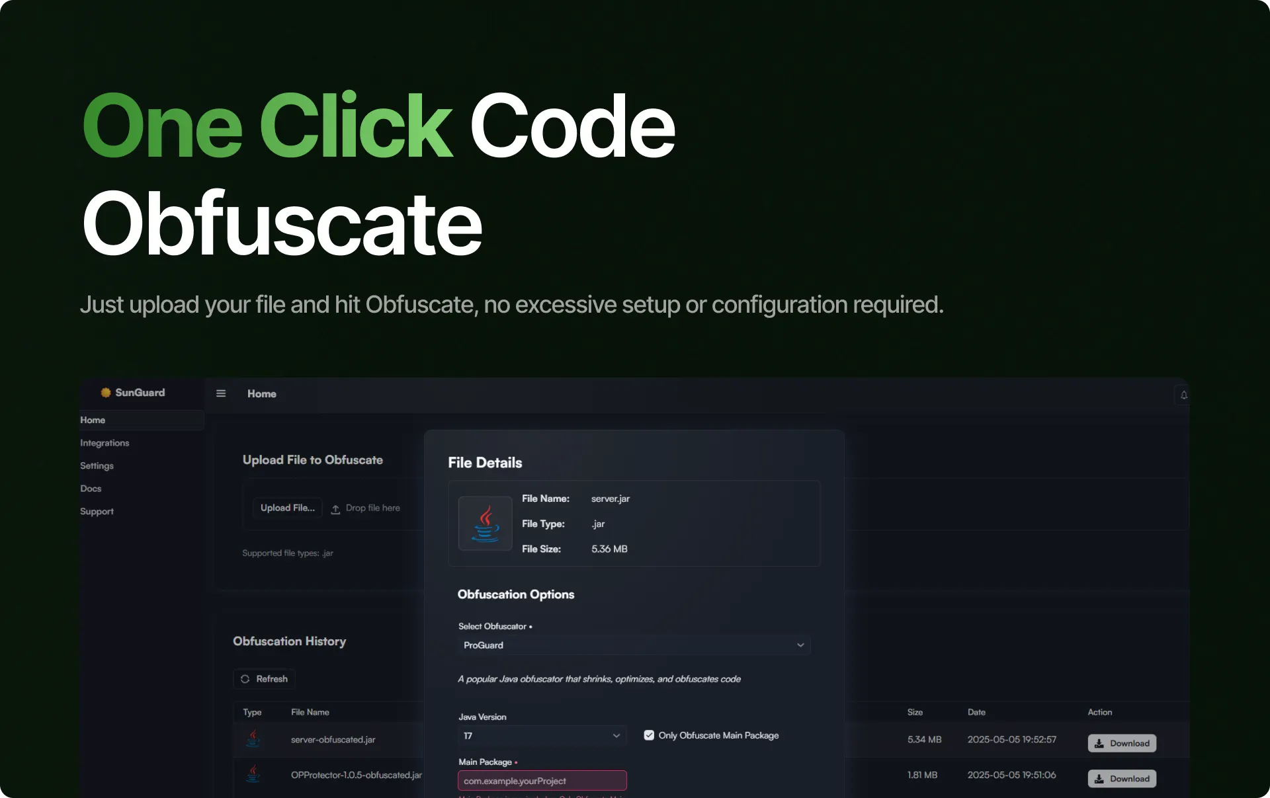Click Java icon of OPProtector-1.0.5-obfuscated.jar row
Screen dimensions: 1270x798
[x=253, y=774]
